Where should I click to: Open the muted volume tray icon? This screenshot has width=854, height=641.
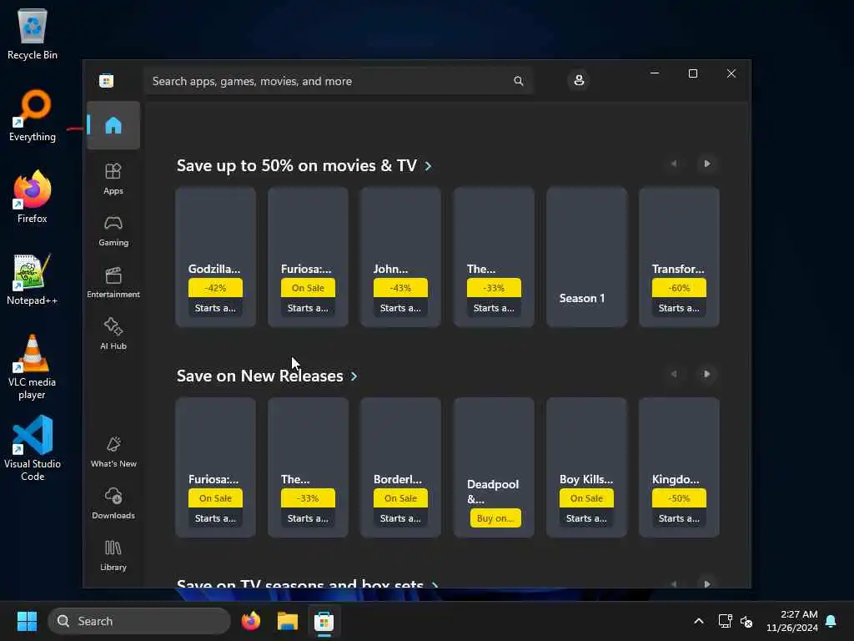coord(746,621)
